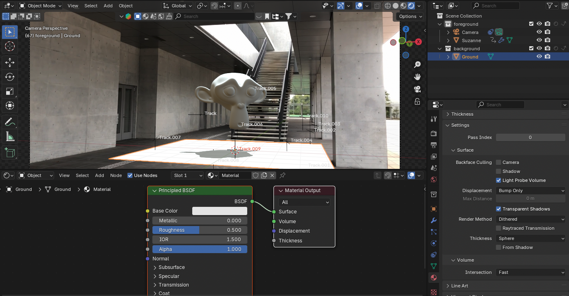Switch to solid viewport shading
Screen dimensions: 569x296
click(x=396, y=6)
